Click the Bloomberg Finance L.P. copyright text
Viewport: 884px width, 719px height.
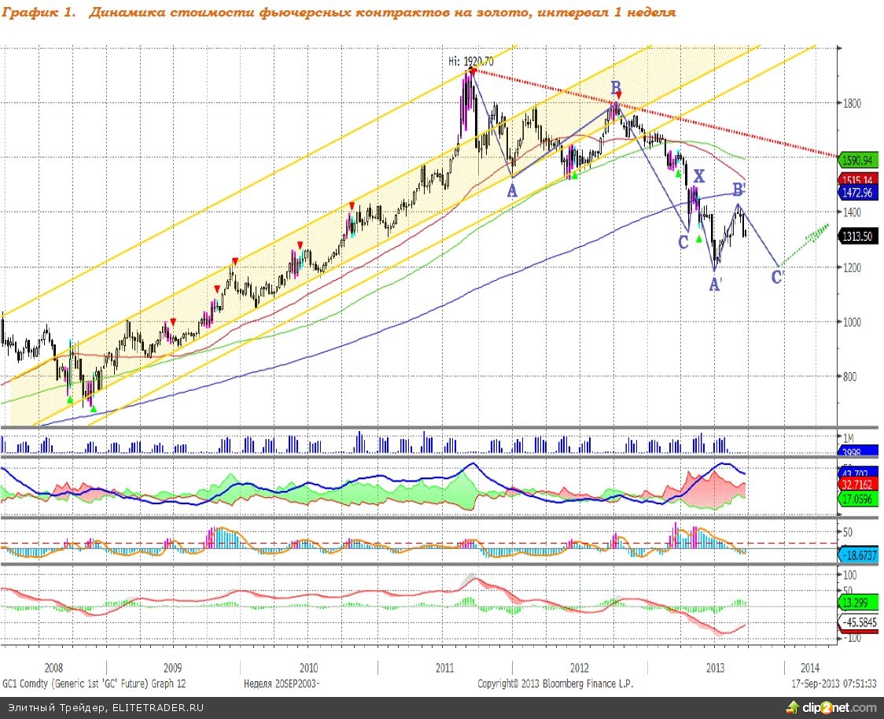554,684
